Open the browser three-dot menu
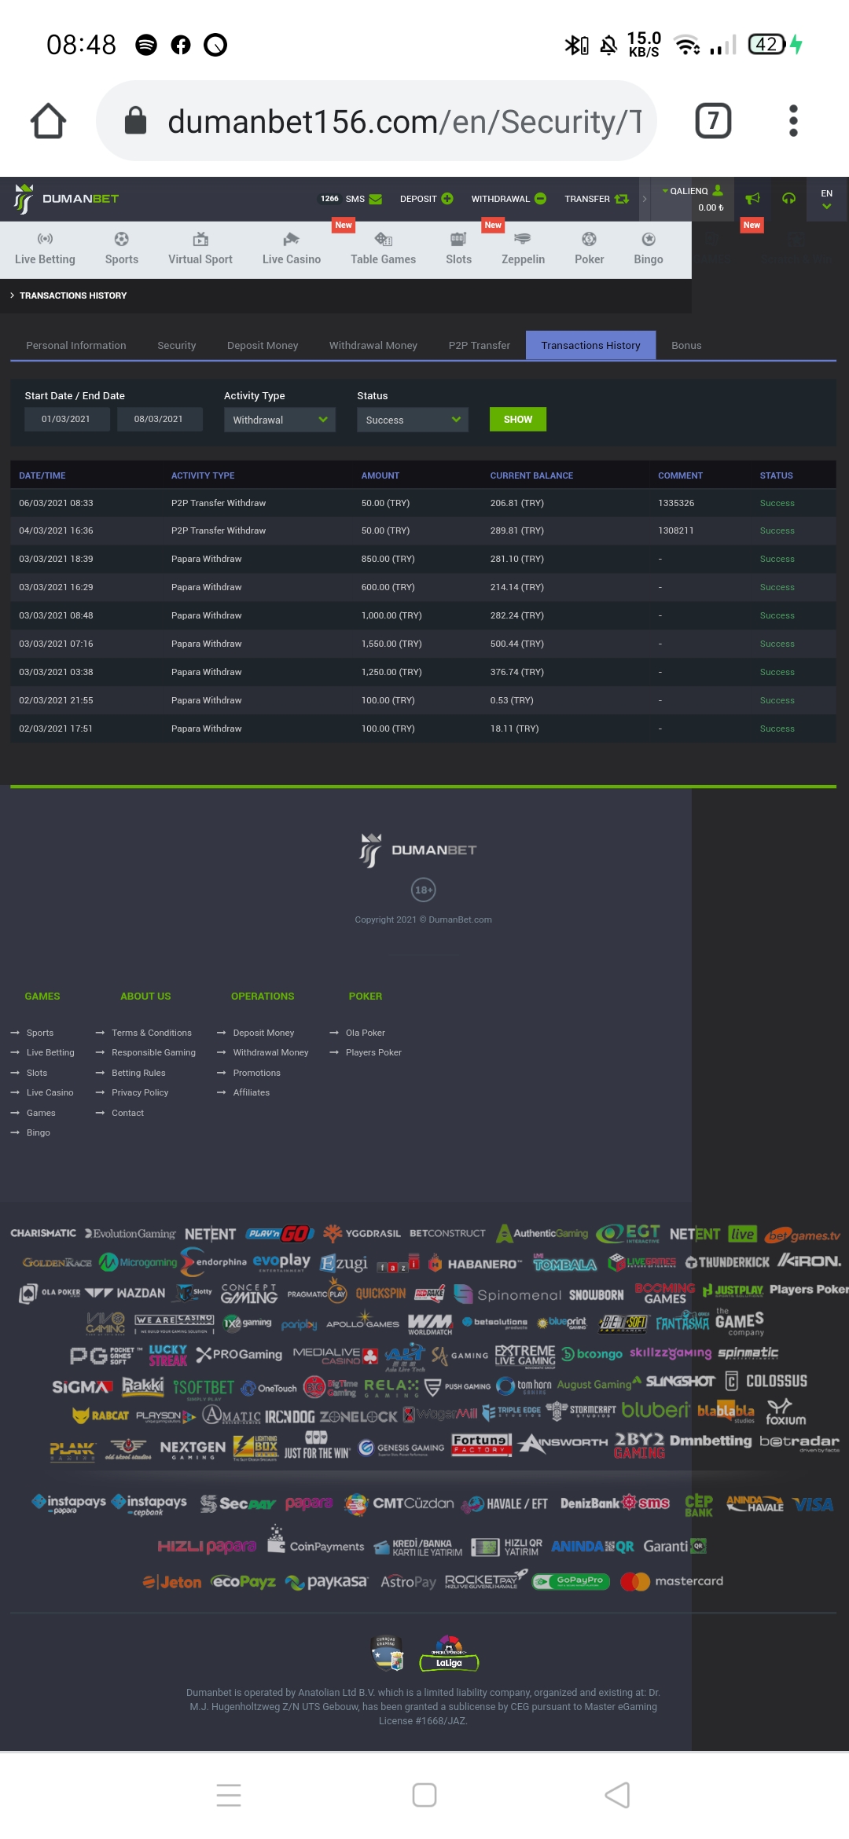 coord(793,121)
